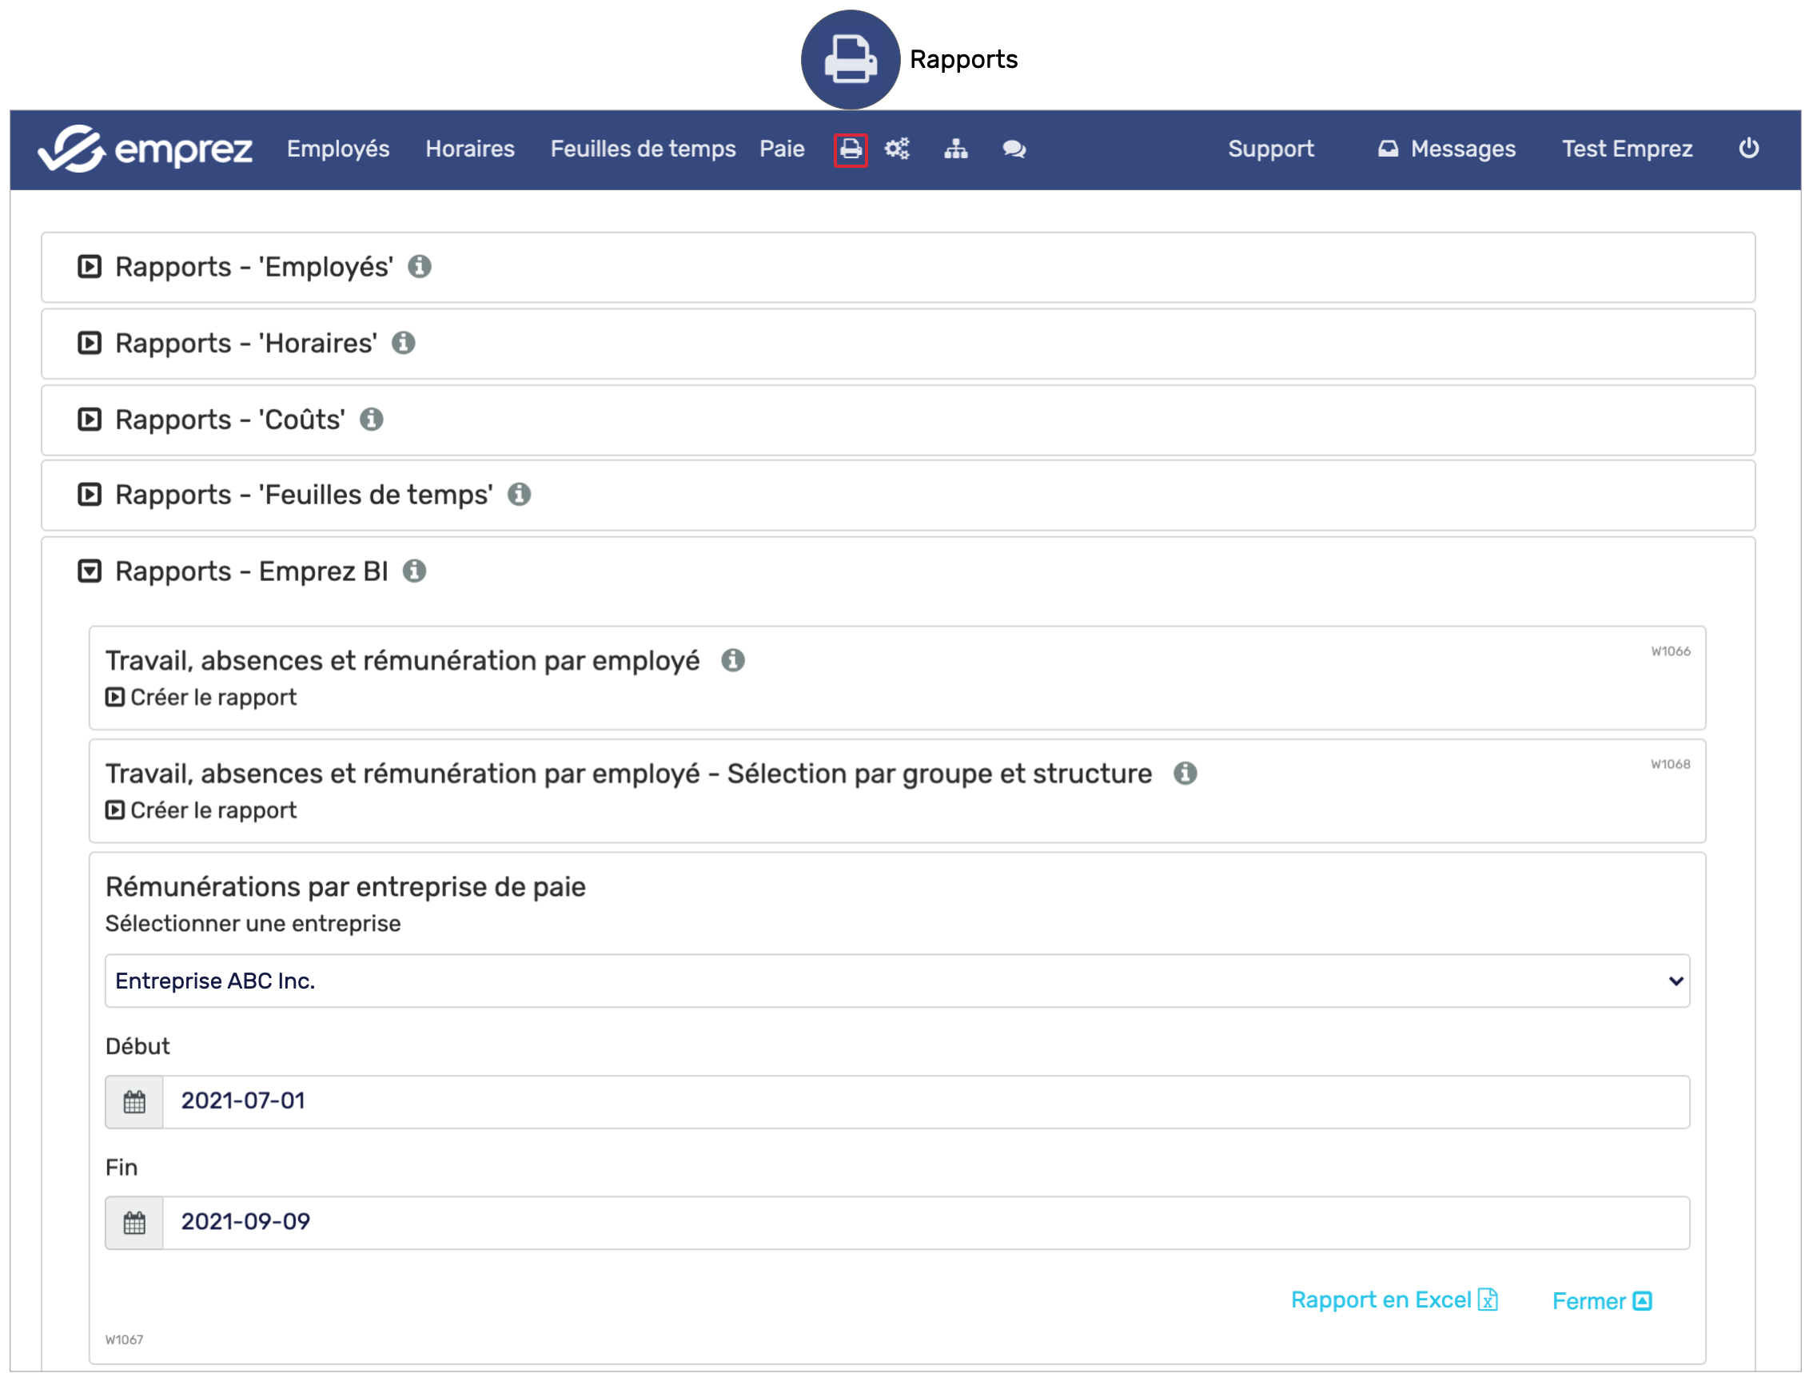Expand the Rapports - 'Horaires' section
1805x1373 pixels.
coord(89,344)
